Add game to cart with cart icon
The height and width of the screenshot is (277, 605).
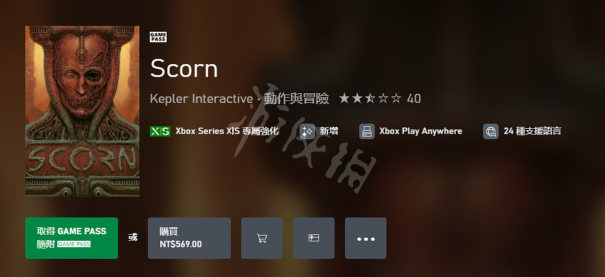pos(262,238)
